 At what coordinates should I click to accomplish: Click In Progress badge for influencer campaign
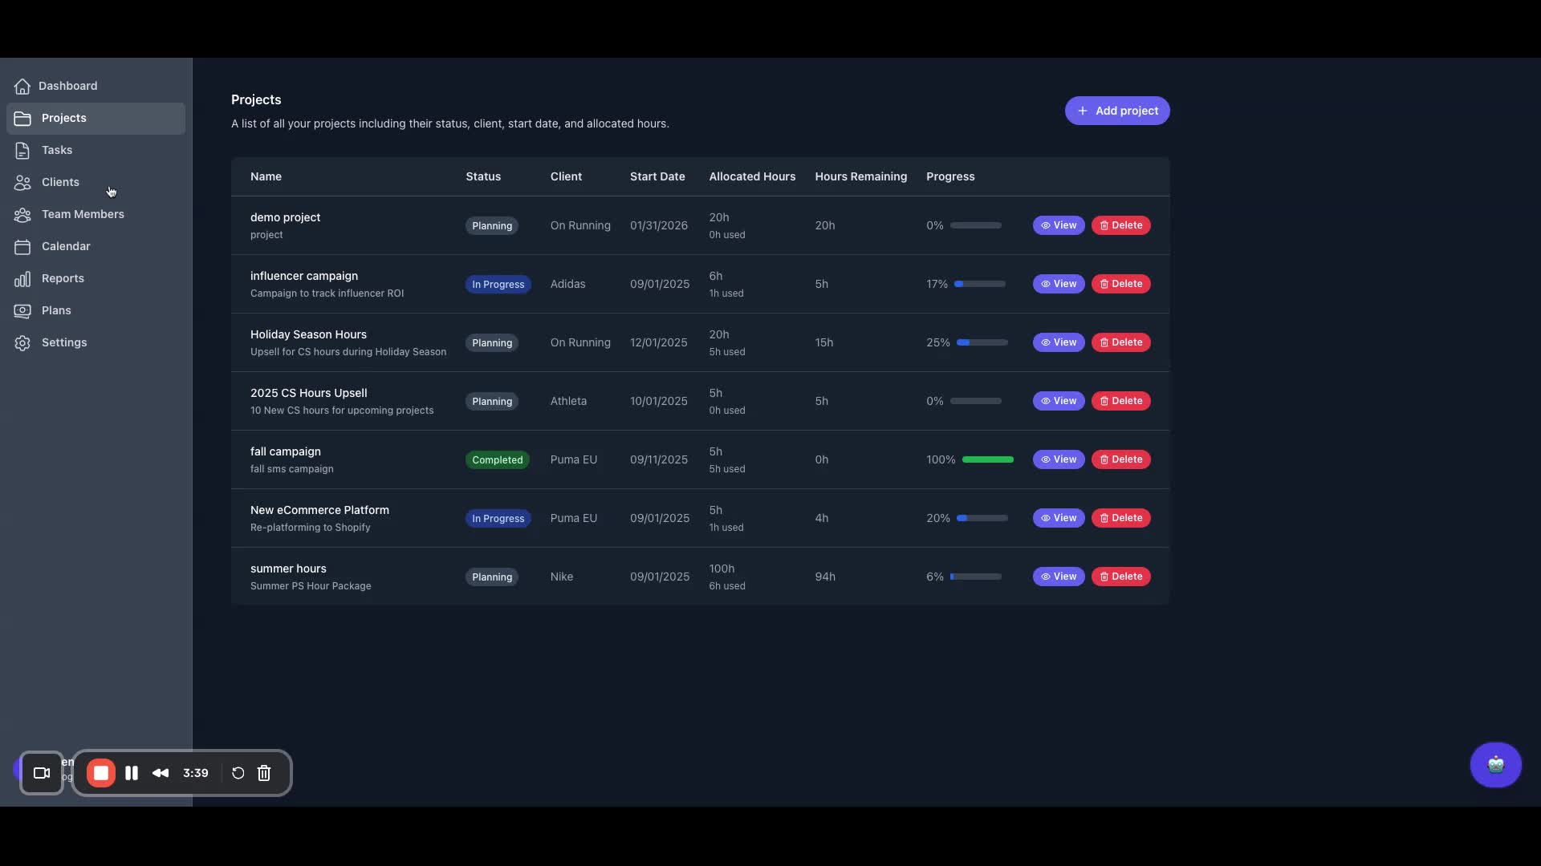click(x=498, y=284)
